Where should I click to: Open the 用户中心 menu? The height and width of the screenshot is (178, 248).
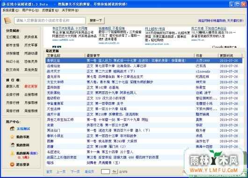coord(30,10)
